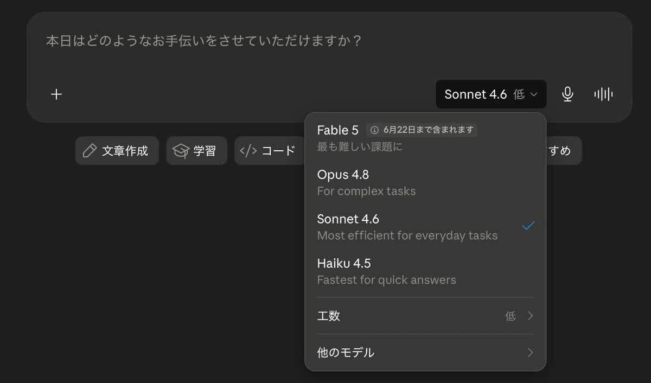Image resolution: width=651 pixels, height=383 pixels.
Task: Select the Haiku 4.5 model
Action: tap(425, 271)
